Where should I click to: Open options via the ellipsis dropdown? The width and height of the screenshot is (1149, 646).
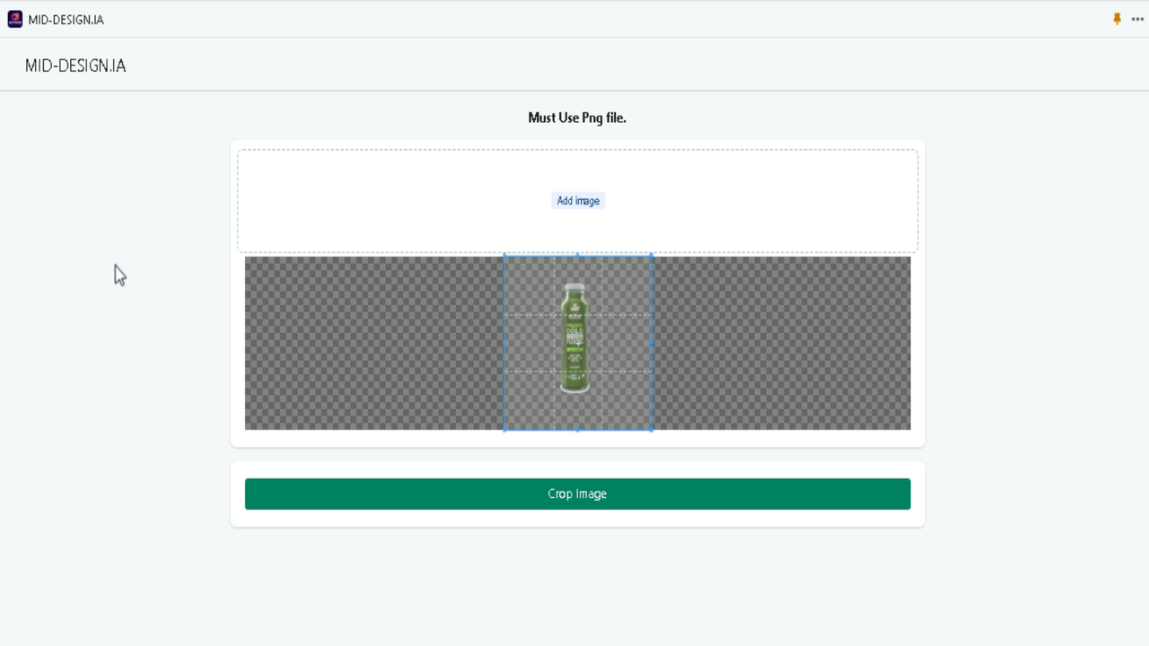[1136, 19]
